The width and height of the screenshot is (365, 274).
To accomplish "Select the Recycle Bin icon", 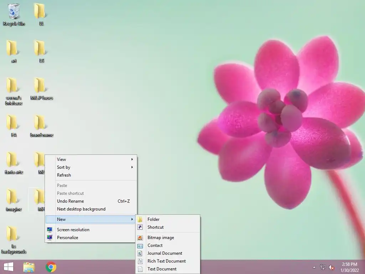I will [x=14, y=14].
